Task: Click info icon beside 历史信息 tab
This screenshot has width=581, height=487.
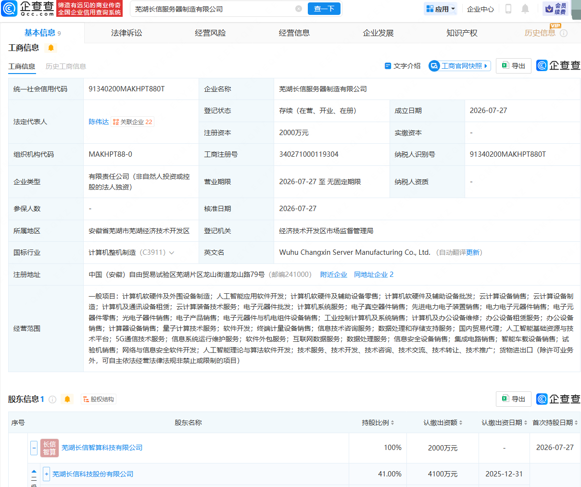Action: pyautogui.click(x=564, y=33)
